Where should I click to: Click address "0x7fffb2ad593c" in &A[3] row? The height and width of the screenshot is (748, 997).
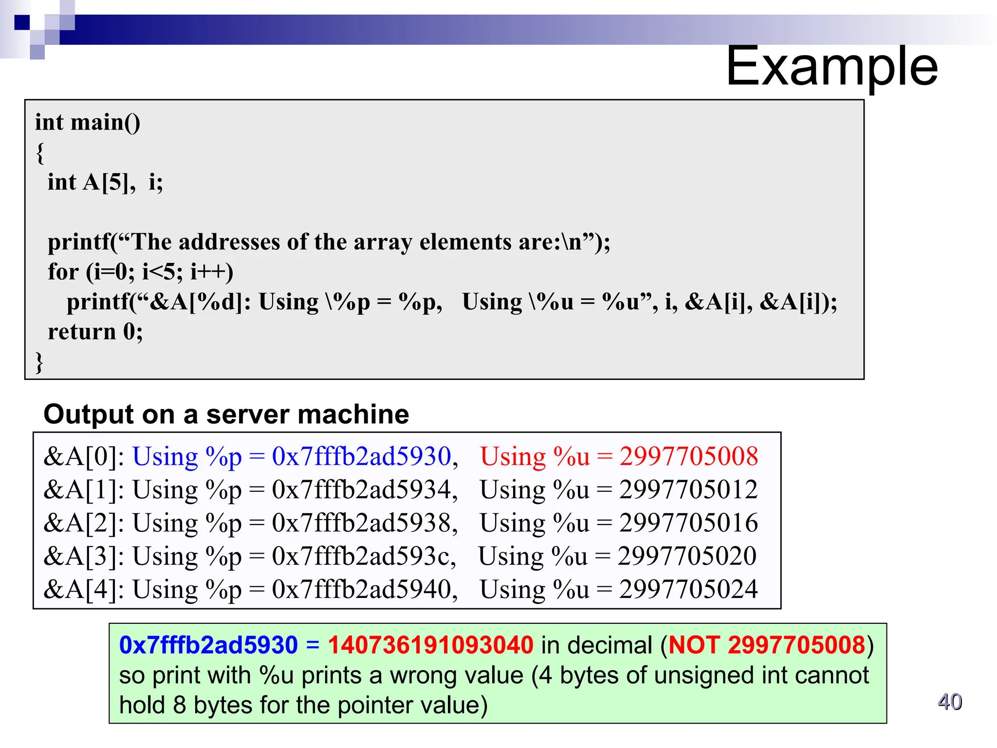click(x=361, y=556)
